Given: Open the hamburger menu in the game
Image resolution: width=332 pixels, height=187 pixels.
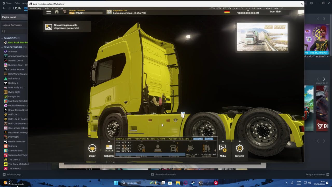Looking at the screenshot, I should coord(49,12).
